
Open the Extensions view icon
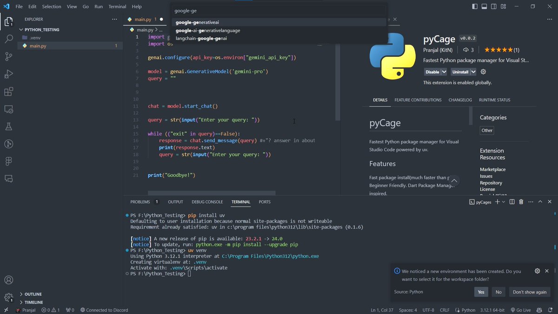pos(8,92)
